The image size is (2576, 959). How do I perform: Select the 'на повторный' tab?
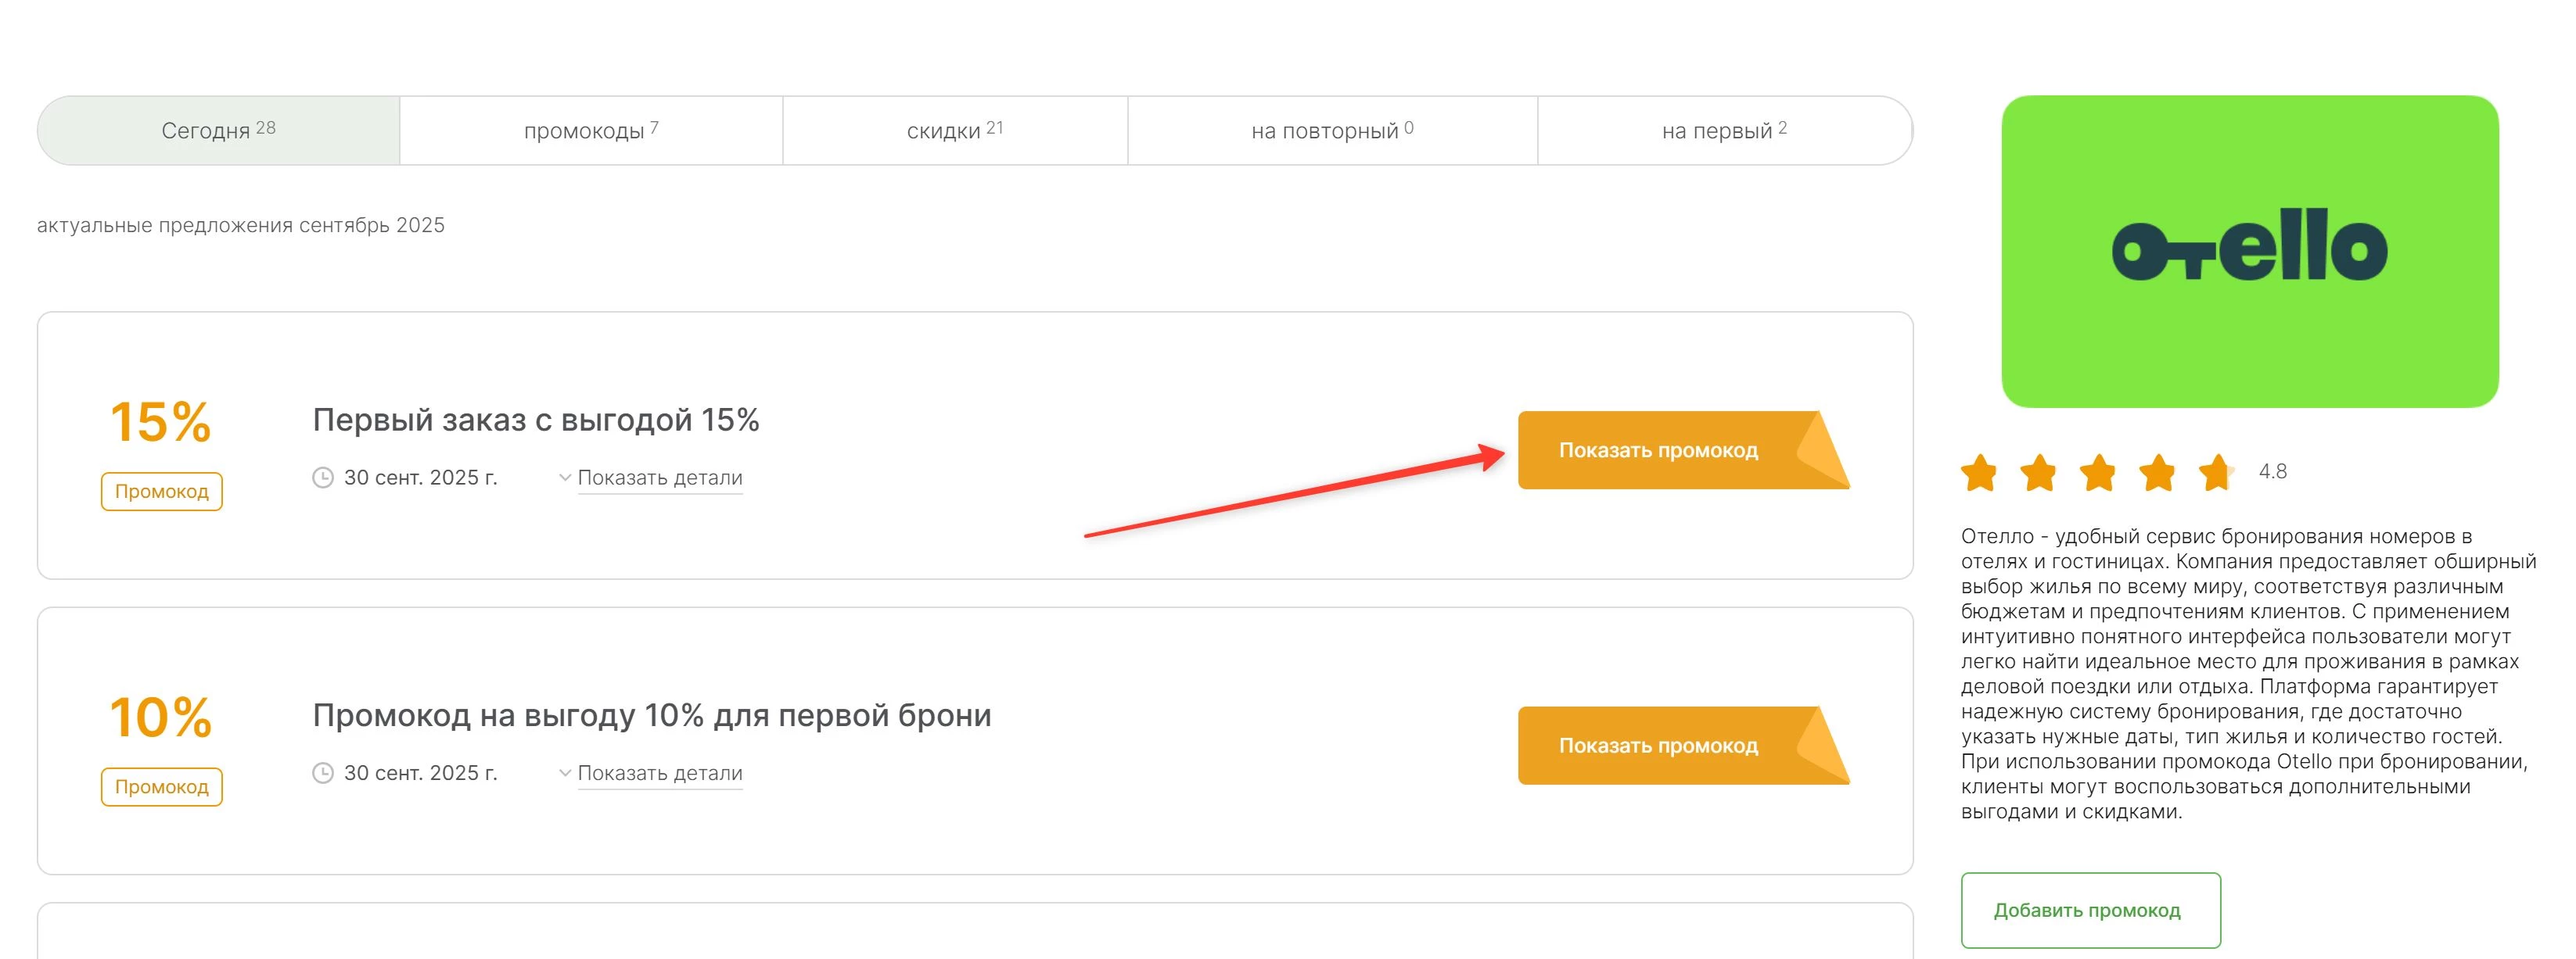[1331, 131]
